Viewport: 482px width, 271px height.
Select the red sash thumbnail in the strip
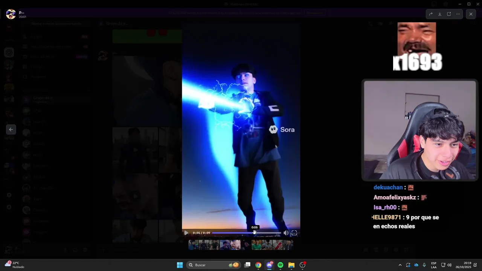[x=278, y=245]
